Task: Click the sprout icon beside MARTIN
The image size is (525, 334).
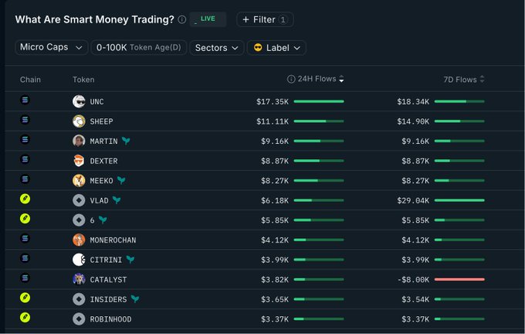Action: 126,141
